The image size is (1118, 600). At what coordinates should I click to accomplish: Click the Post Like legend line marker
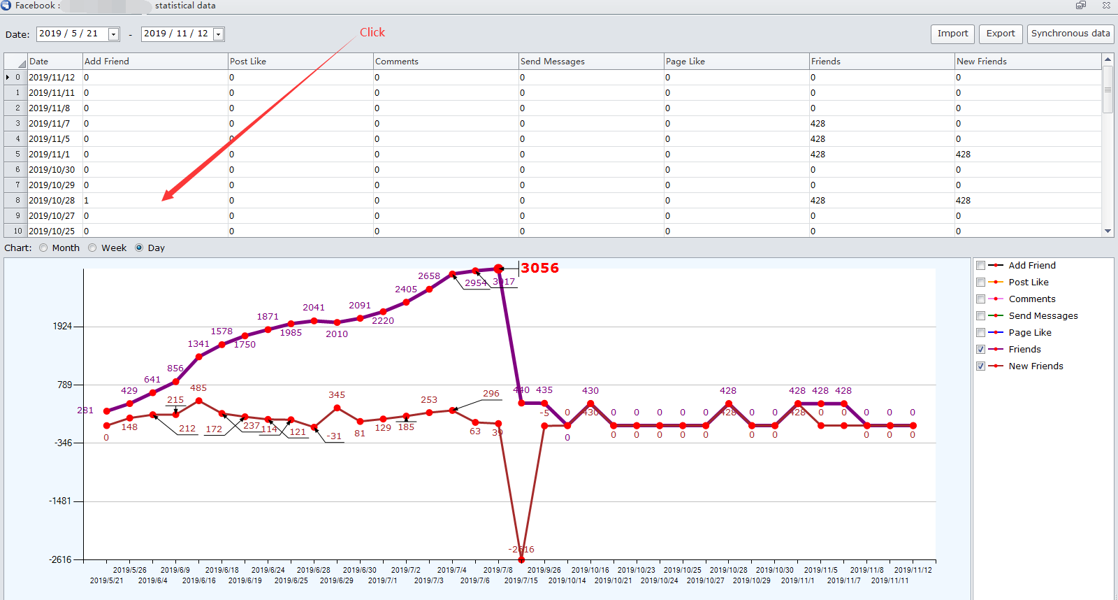point(996,283)
